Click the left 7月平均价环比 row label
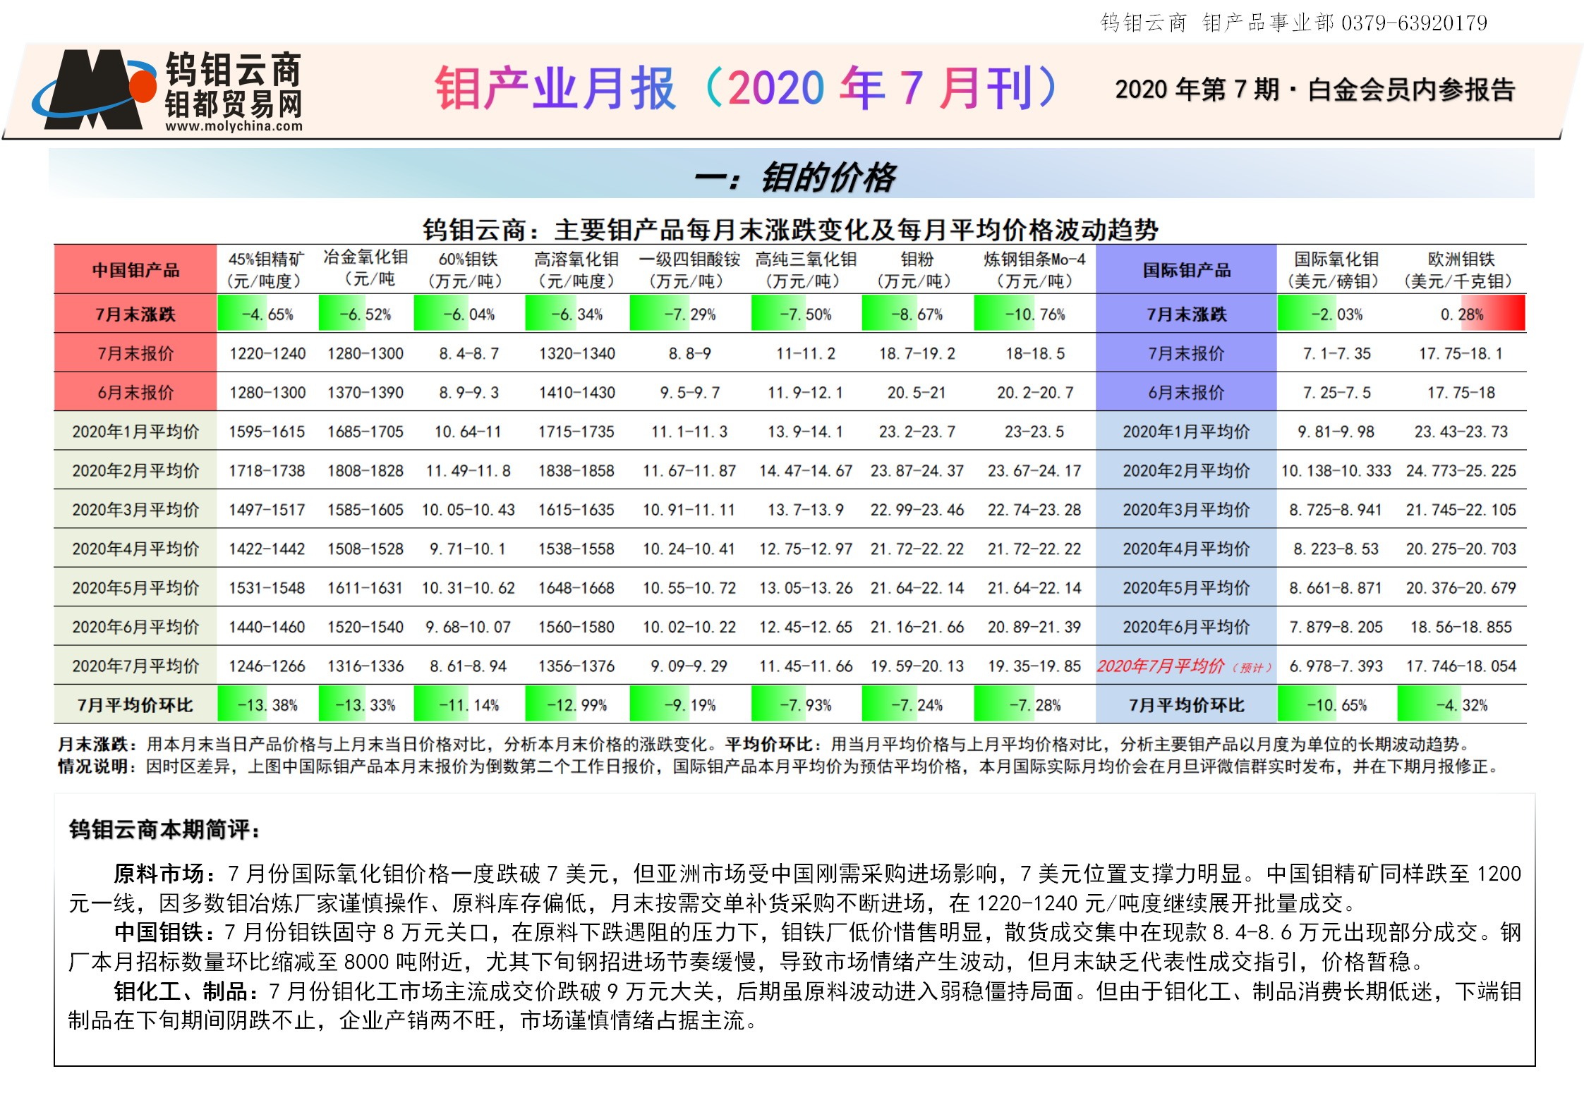Screen dimensions: 1584x1119 135,705
